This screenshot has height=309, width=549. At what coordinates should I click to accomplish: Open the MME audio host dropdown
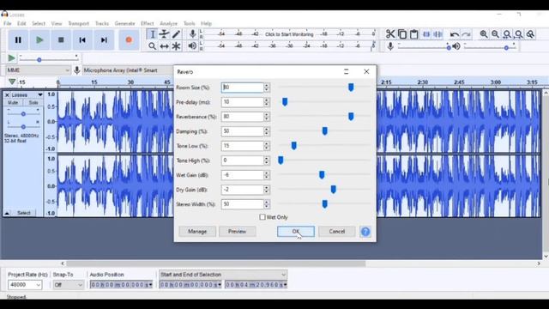point(38,70)
